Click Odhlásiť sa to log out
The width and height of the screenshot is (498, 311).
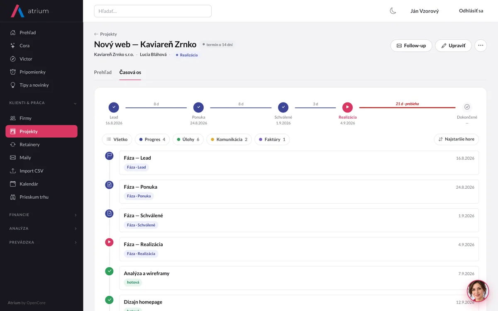point(471,11)
